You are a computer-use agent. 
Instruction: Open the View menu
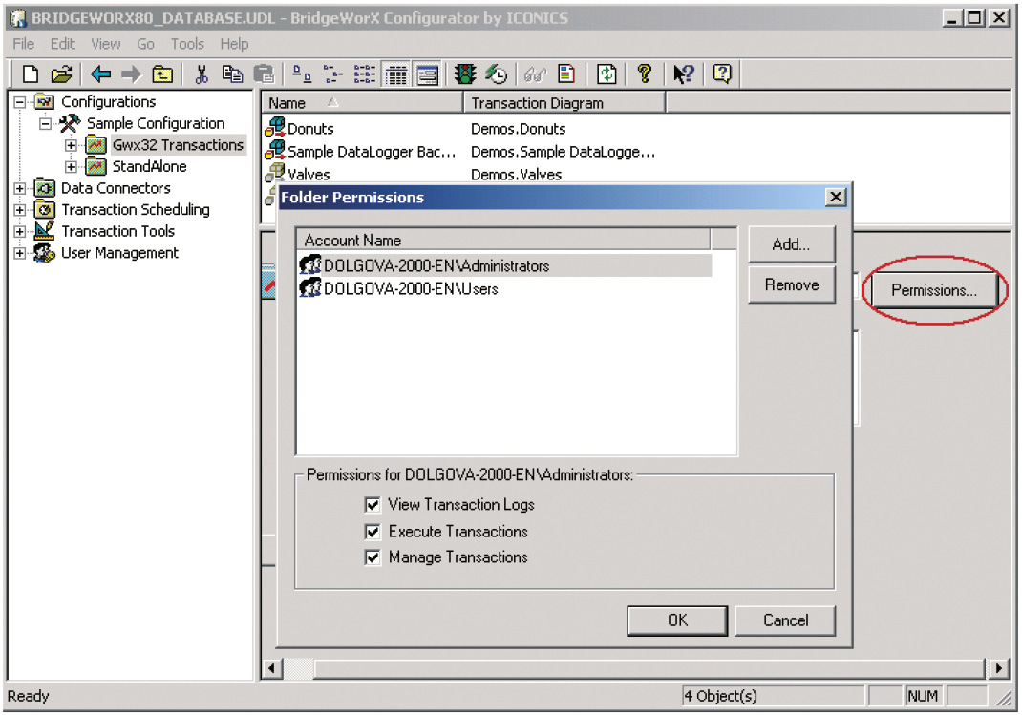point(106,44)
